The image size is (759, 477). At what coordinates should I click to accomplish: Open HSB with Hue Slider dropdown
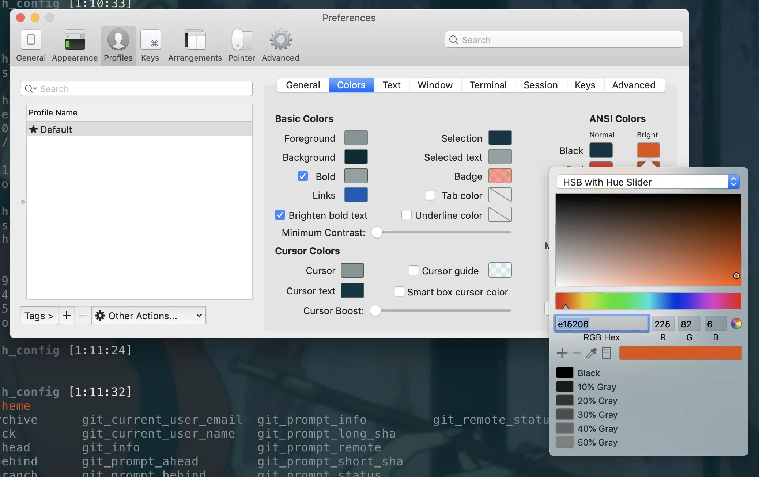[x=648, y=182]
